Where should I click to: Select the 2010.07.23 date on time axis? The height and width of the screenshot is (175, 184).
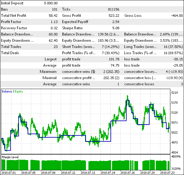[x=167, y=173]
